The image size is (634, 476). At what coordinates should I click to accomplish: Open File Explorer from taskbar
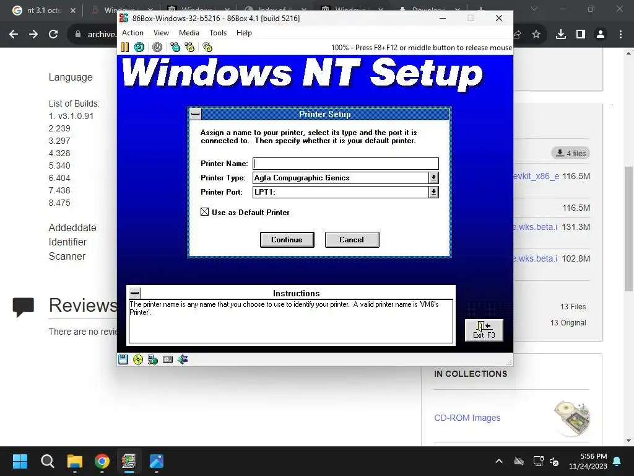[75, 461]
